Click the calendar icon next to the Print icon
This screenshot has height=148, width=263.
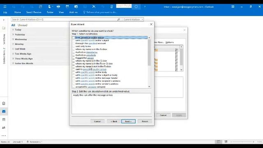tap(67, 7)
